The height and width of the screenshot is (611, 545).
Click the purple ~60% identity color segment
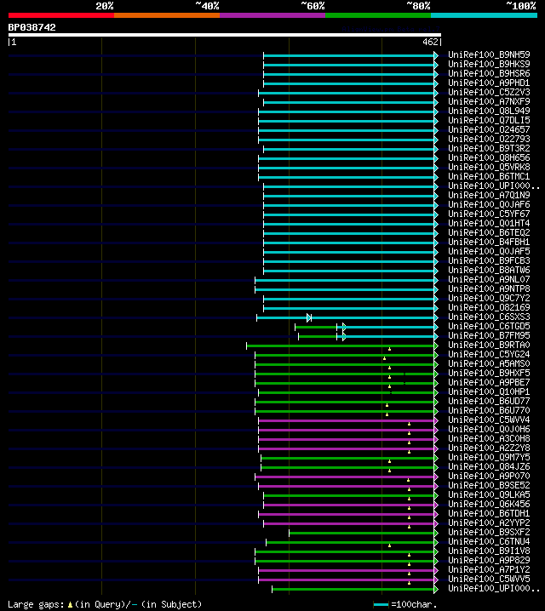pos(272,15)
